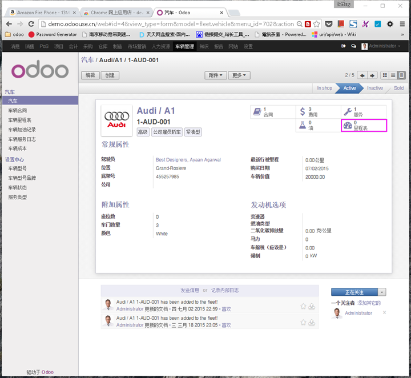
Task: Select 车辆成本 in sidebar
Action: (x=17, y=148)
